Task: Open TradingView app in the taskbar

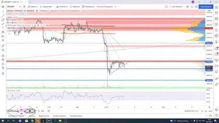Action: [49, 121]
